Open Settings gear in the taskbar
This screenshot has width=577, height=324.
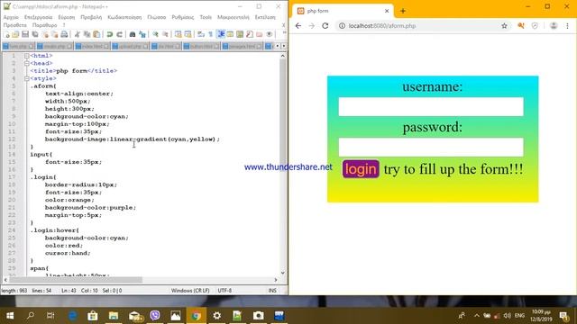click(216, 316)
